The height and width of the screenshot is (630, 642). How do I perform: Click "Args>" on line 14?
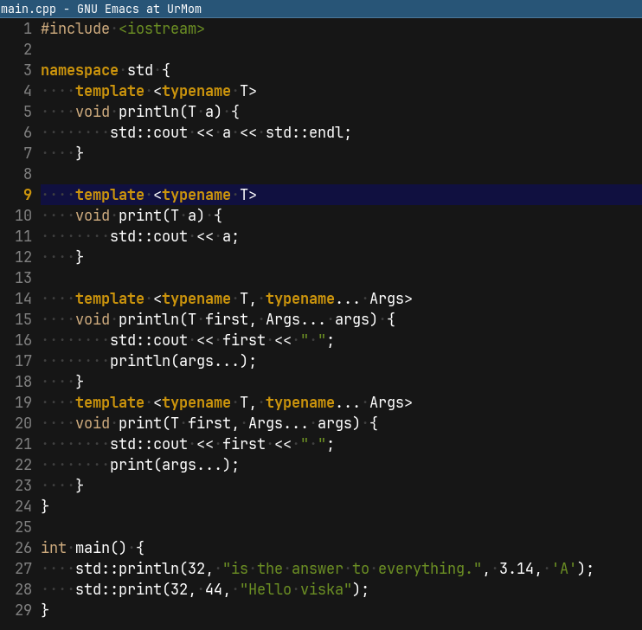coord(391,299)
